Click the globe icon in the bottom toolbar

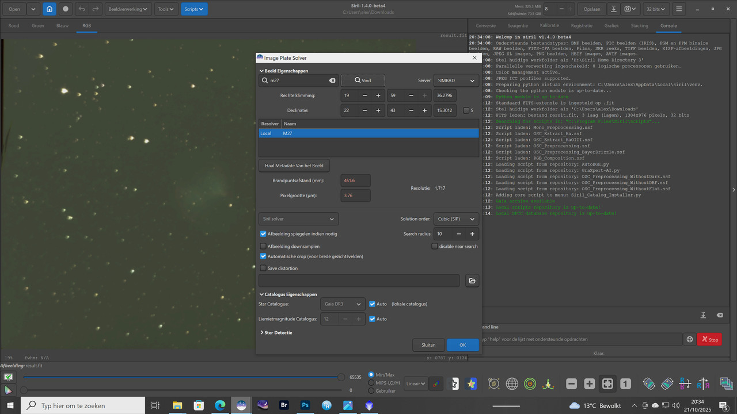[512, 384]
